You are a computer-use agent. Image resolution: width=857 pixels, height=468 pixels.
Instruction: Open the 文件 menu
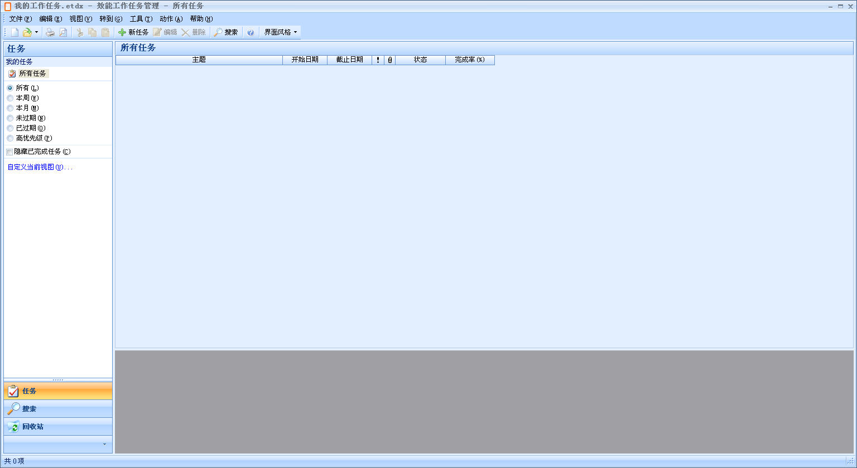pyautogui.click(x=21, y=19)
